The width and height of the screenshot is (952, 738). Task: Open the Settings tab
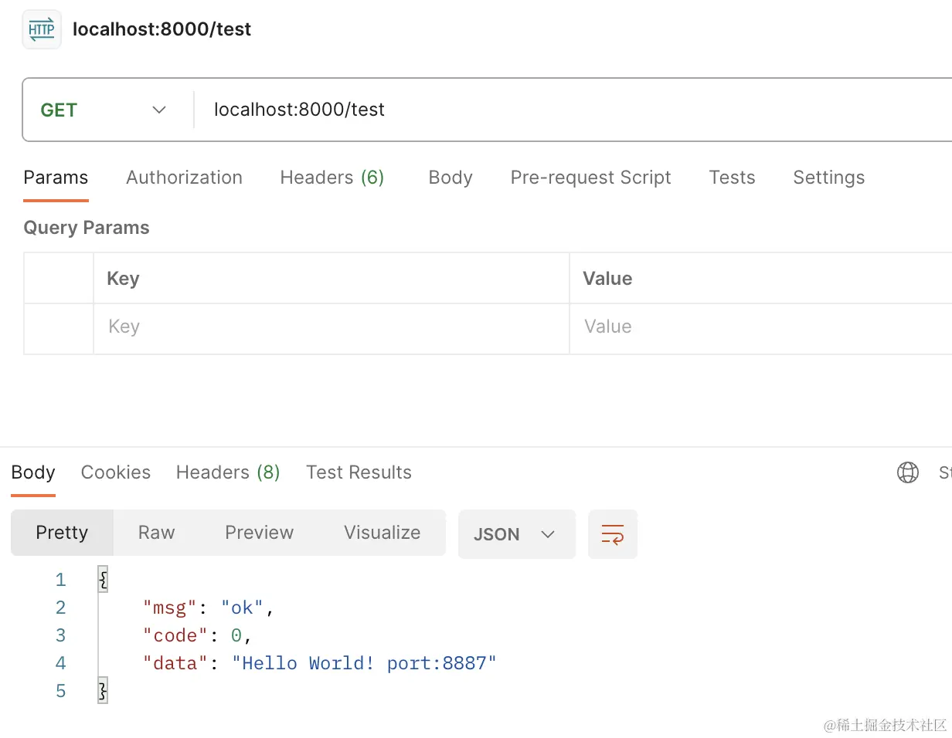tap(828, 178)
